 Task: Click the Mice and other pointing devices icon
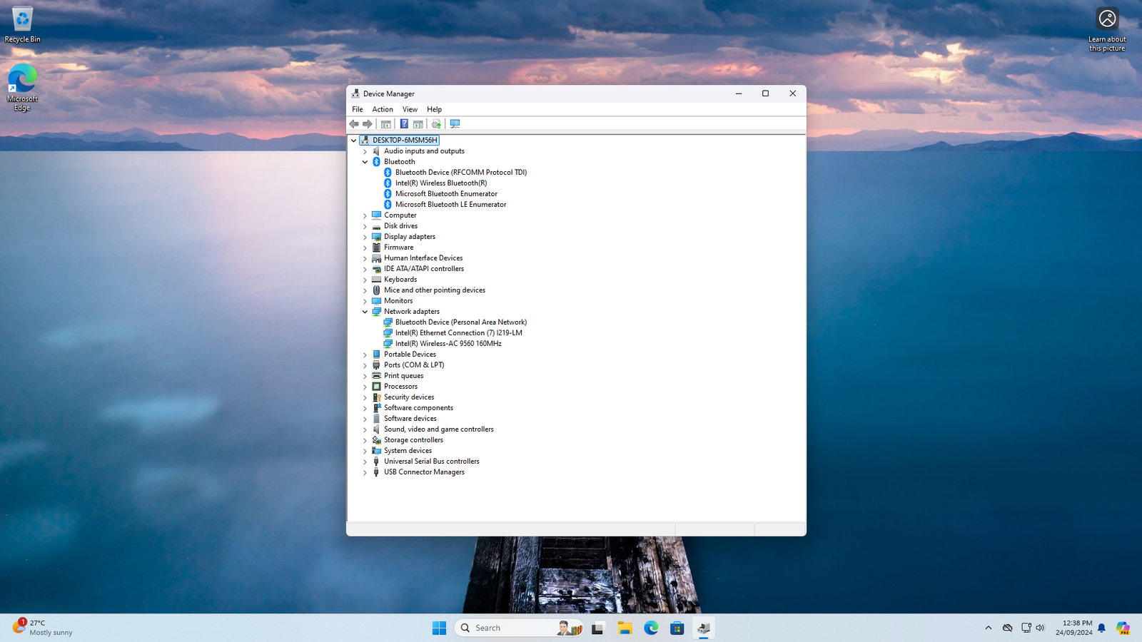click(376, 290)
